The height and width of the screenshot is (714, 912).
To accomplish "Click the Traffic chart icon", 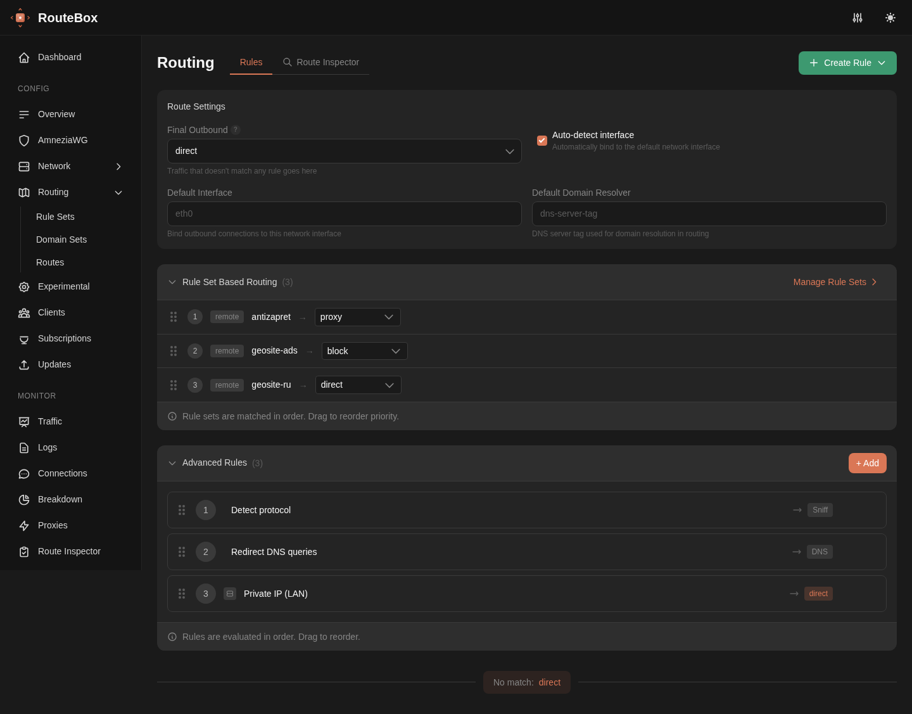I will (24, 422).
